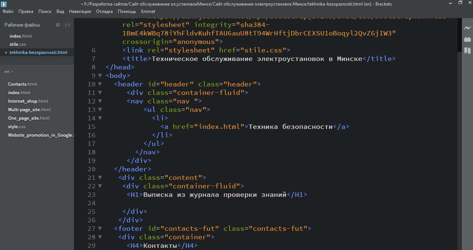Click the Brackets app logo icon
Image resolution: width=473 pixels, height=250 pixels.
point(3,4)
